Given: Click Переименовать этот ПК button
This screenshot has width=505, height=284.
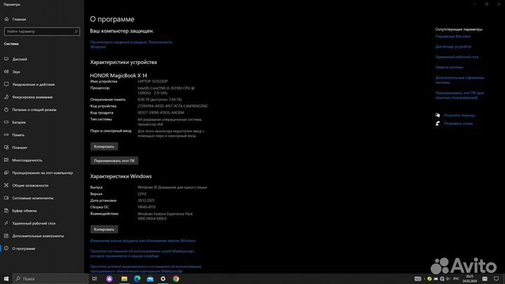Looking at the screenshot, I should coord(114,161).
